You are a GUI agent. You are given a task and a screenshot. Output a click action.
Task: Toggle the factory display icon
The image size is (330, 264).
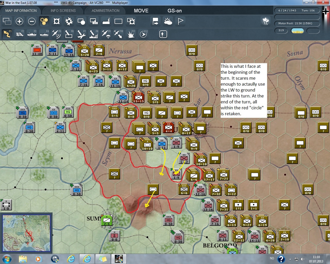[x=106, y=21]
